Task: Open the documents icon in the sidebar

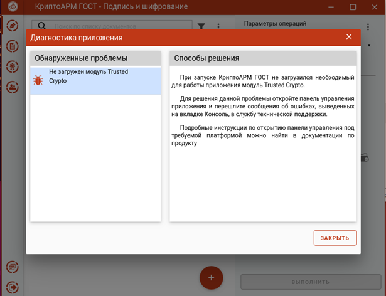Action: (x=13, y=46)
